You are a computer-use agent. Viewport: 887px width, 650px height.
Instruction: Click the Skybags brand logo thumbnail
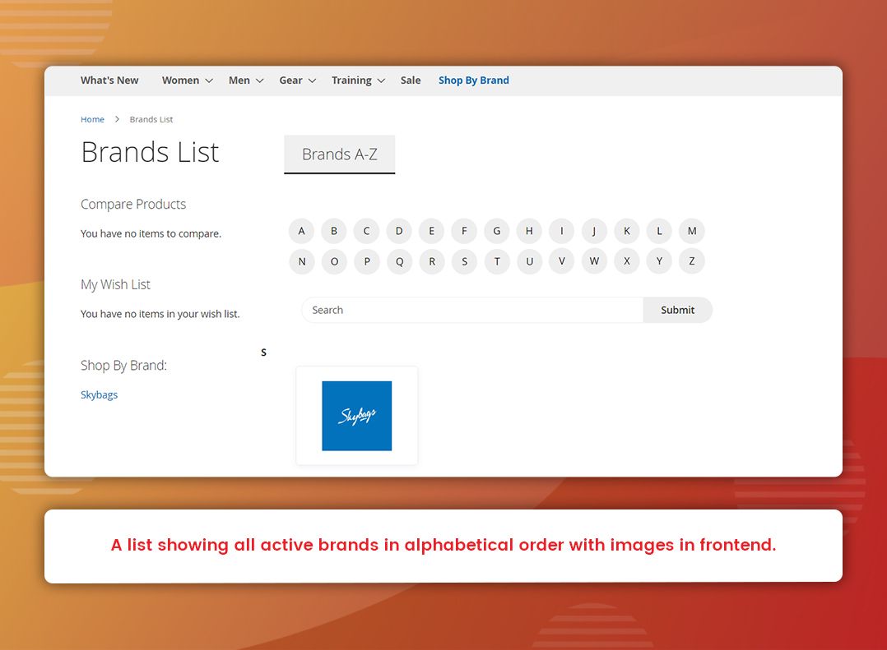click(x=356, y=416)
